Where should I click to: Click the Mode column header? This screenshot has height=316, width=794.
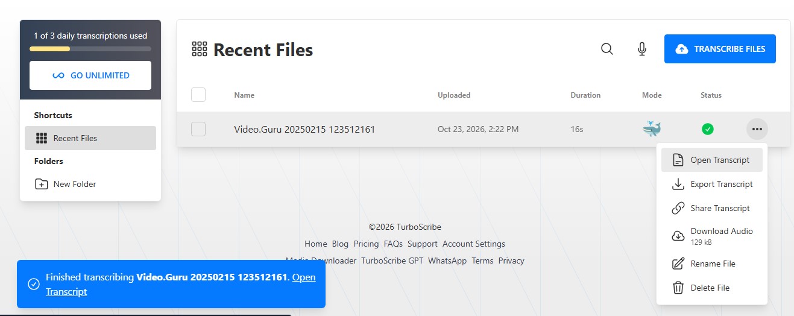(652, 95)
